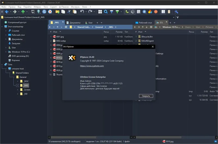This screenshot has height=144, width=218.
Task: Switch to the User tab
Action: [89, 23]
